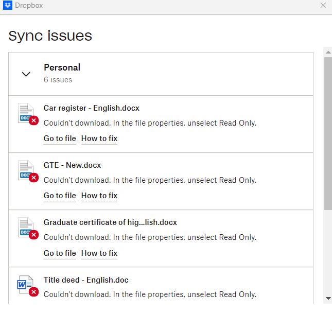Select the 'Title deed - English.doc' file name

tap(86, 280)
